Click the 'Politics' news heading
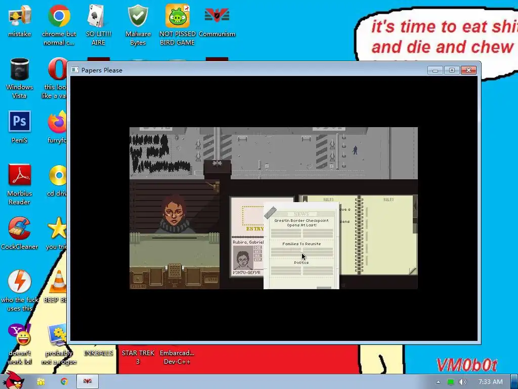518x389 pixels. (301, 263)
